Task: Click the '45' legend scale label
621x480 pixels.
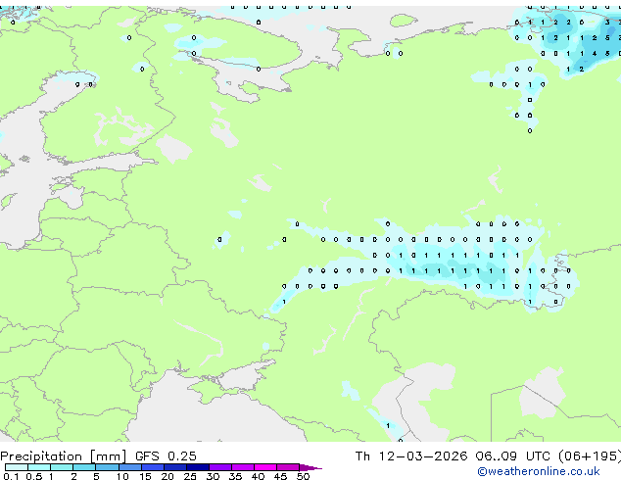Action: pyautogui.click(x=281, y=476)
